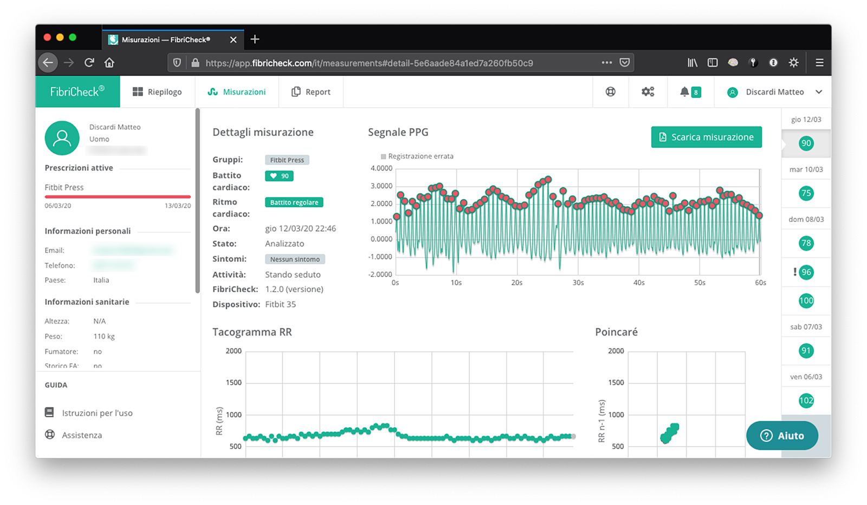Click the padlock site info icon
867x505 pixels.
point(195,63)
